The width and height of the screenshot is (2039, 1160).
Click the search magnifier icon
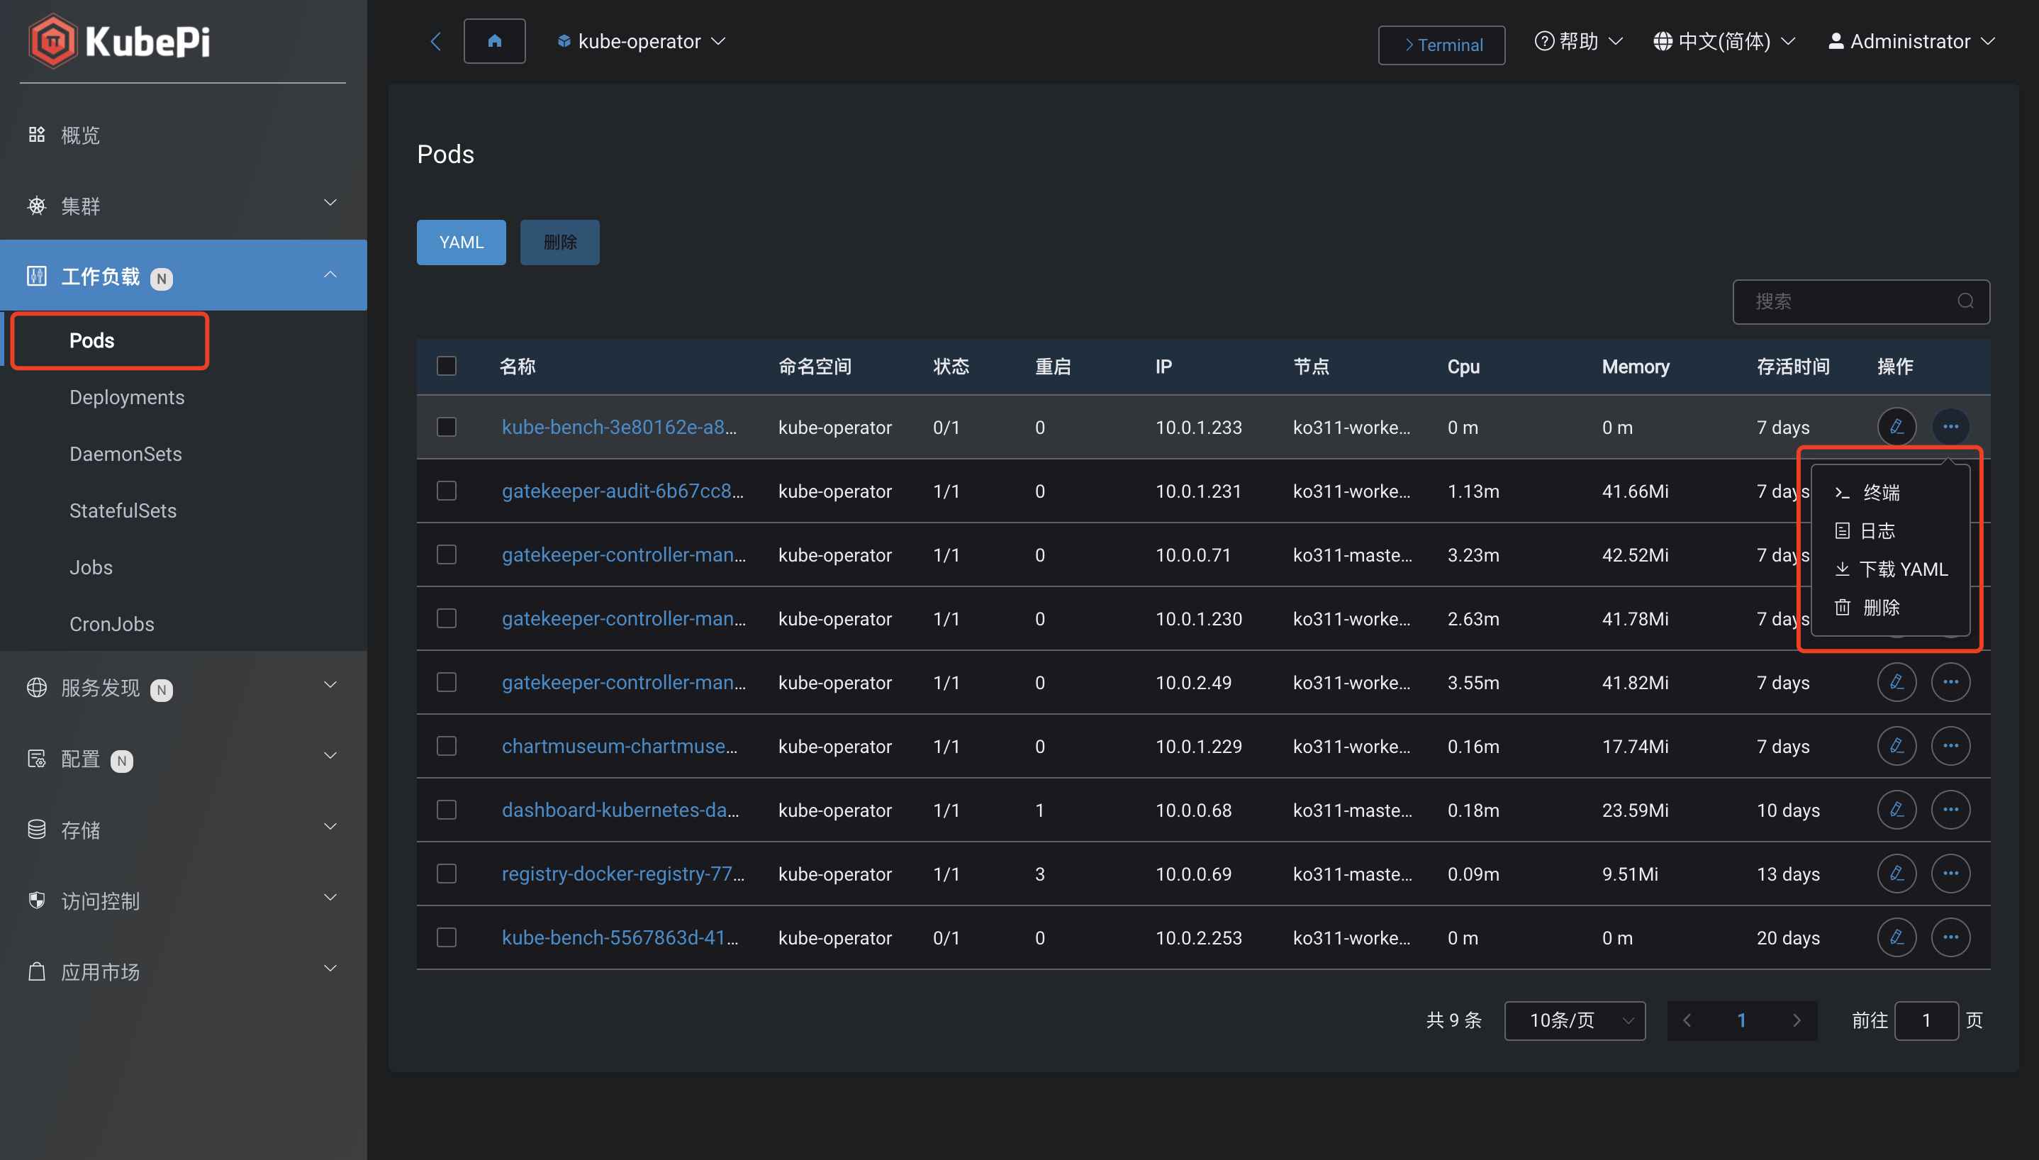pos(1966,301)
